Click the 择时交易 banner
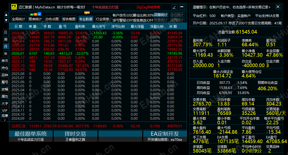 tap(76, 136)
